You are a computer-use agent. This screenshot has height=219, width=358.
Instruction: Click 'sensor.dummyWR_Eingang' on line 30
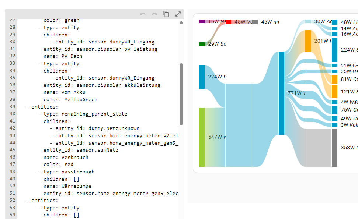point(121,42)
